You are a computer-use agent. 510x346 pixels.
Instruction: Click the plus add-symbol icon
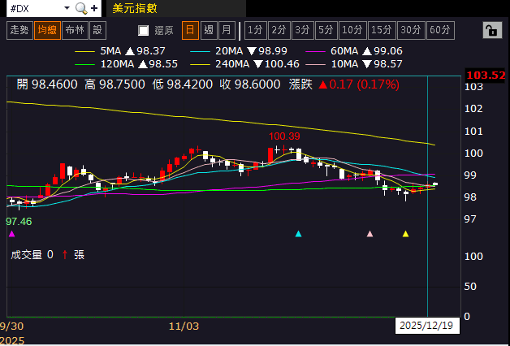pyautogui.click(x=94, y=8)
